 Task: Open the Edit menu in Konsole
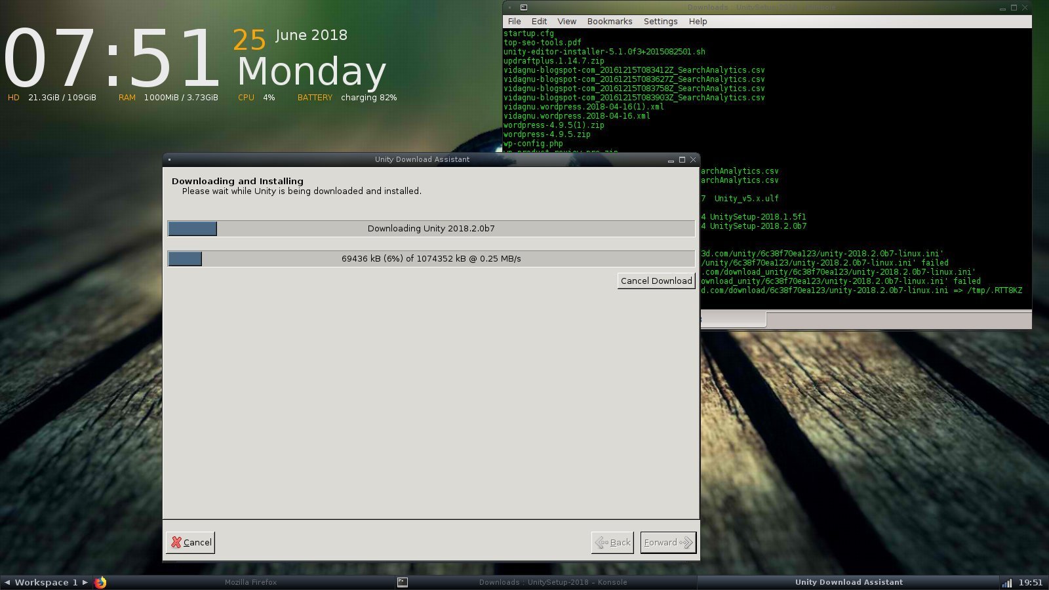click(x=539, y=22)
